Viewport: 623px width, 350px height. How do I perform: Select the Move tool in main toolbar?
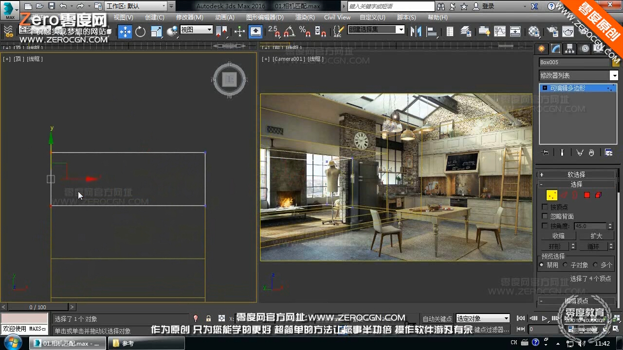(125, 32)
